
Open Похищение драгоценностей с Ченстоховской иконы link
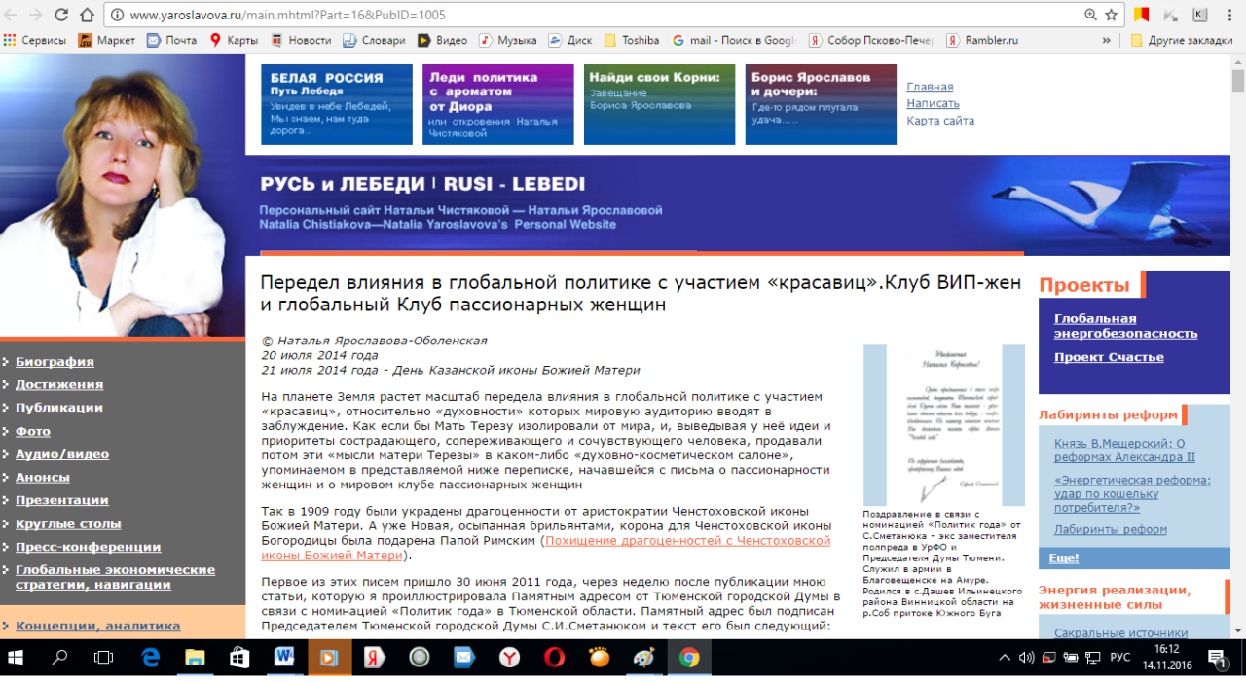pyautogui.click(x=546, y=548)
